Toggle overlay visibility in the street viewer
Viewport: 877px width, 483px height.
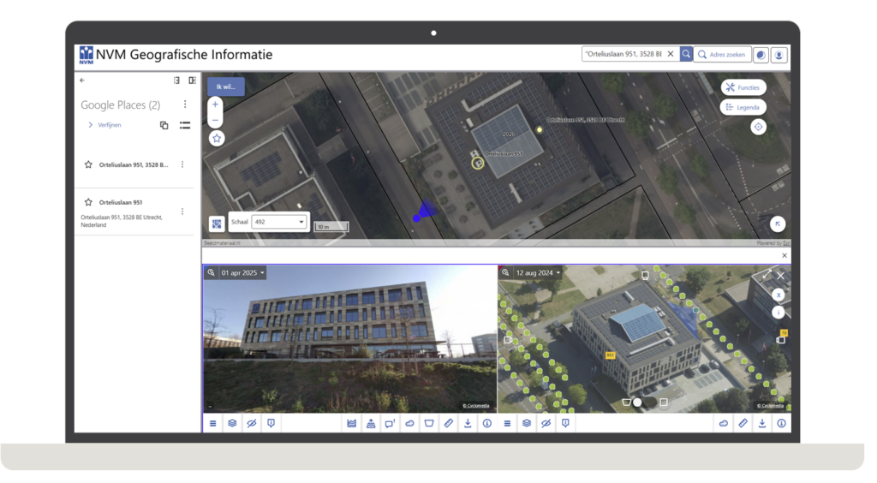252,424
